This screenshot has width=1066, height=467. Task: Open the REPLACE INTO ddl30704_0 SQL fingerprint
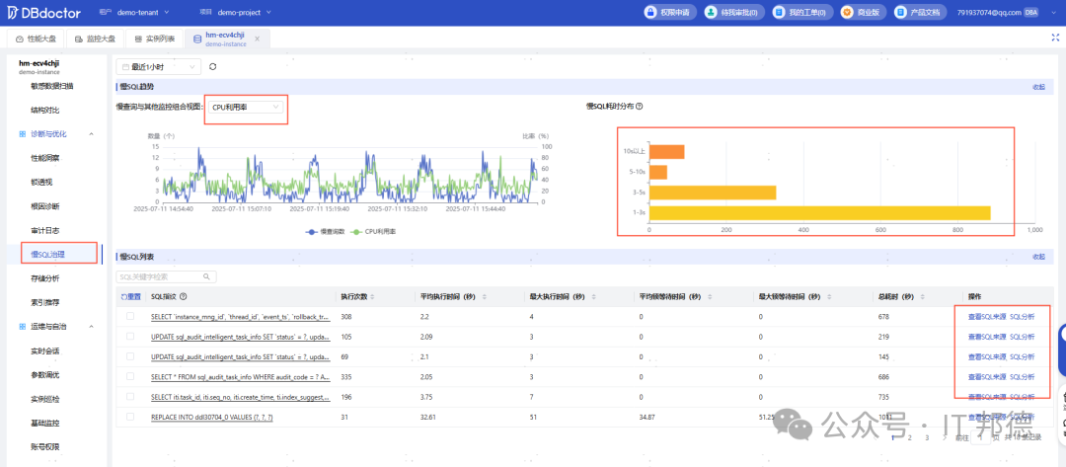point(212,417)
